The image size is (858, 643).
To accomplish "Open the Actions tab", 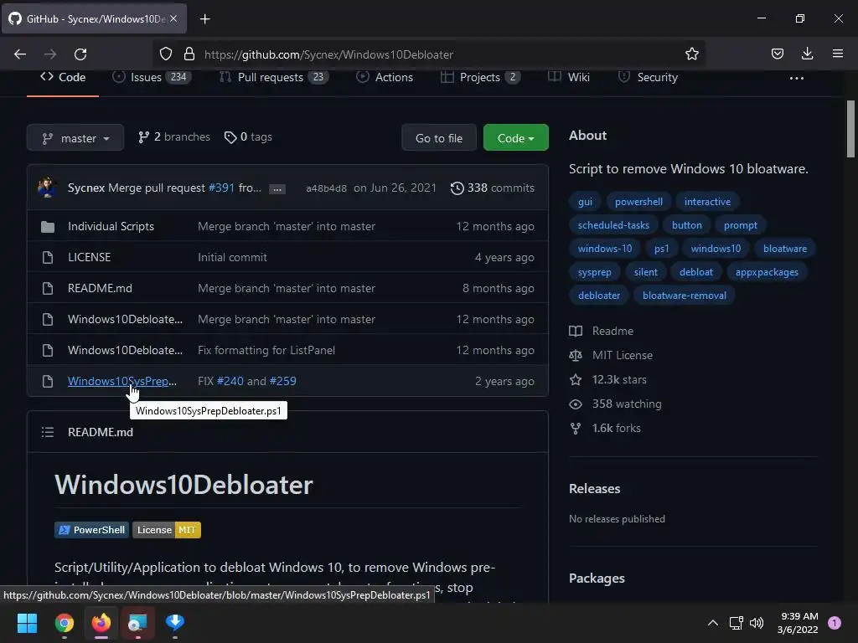I will click(385, 77).
